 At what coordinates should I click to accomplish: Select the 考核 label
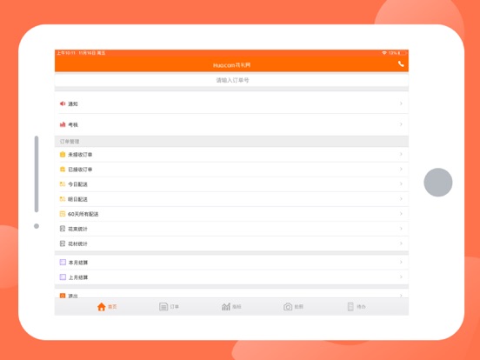pos(73,125)
